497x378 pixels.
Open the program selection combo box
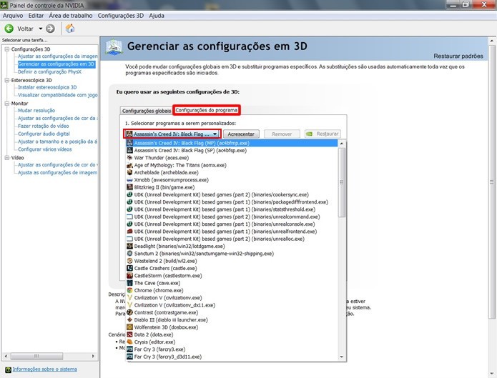point(172,134)
